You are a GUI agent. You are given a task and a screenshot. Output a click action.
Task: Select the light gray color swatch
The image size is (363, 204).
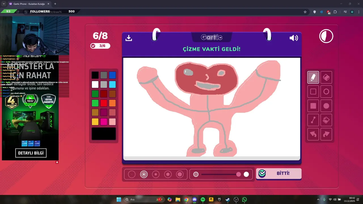pos(104,84)
